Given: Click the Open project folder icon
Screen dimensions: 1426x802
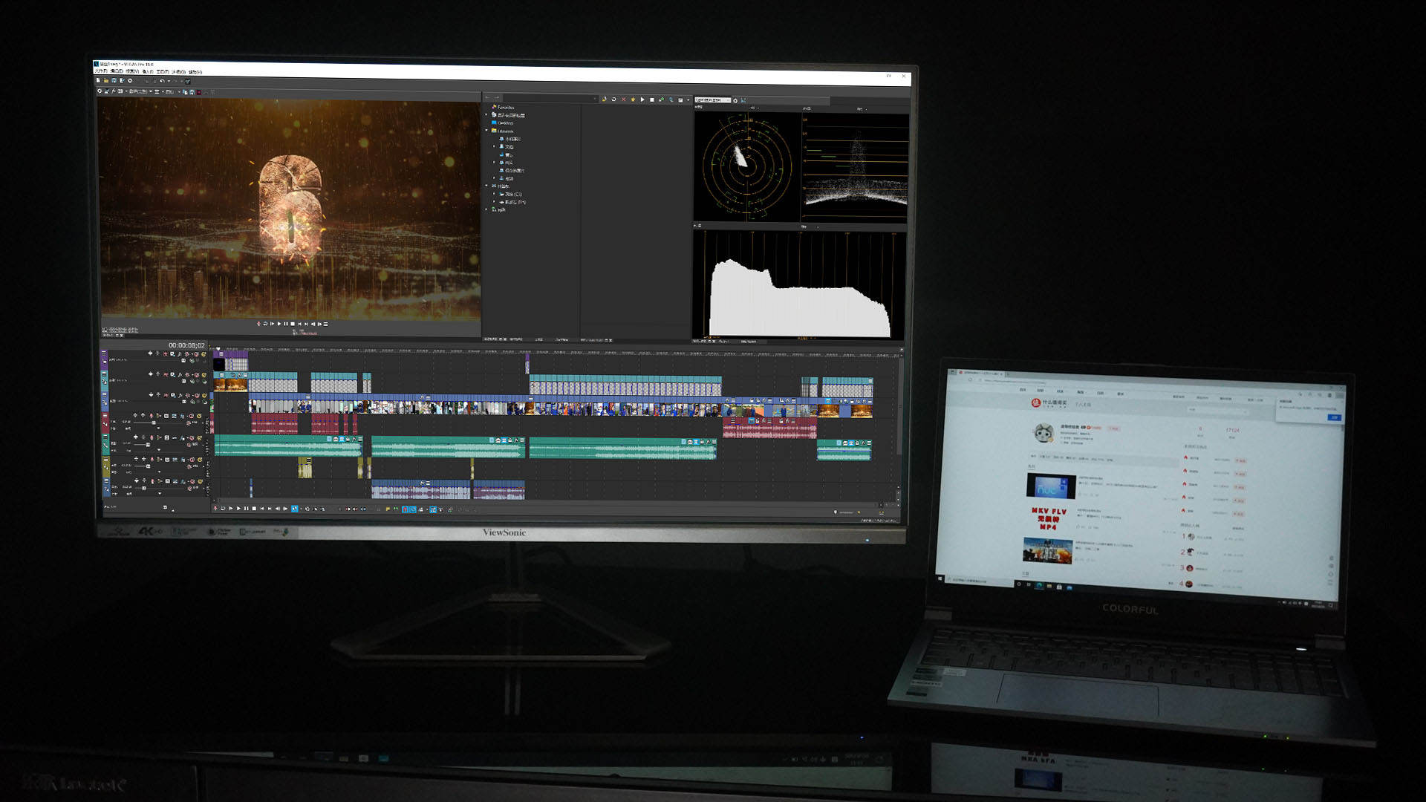Looking at the screenshot, I should pos(106,80).
